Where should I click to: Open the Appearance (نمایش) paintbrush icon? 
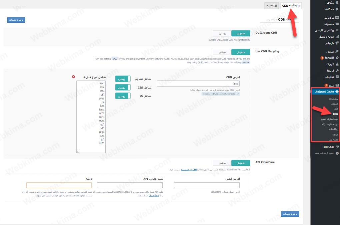[337, 52]
